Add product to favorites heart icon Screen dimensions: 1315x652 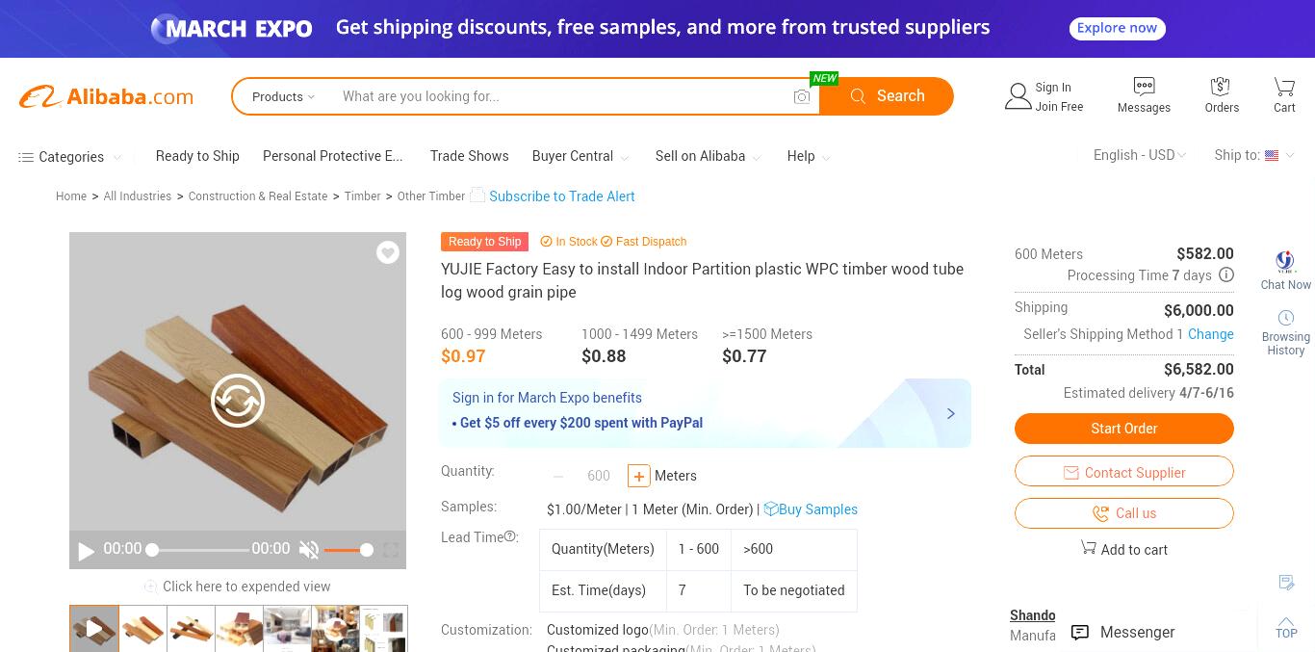click(388, 252)
